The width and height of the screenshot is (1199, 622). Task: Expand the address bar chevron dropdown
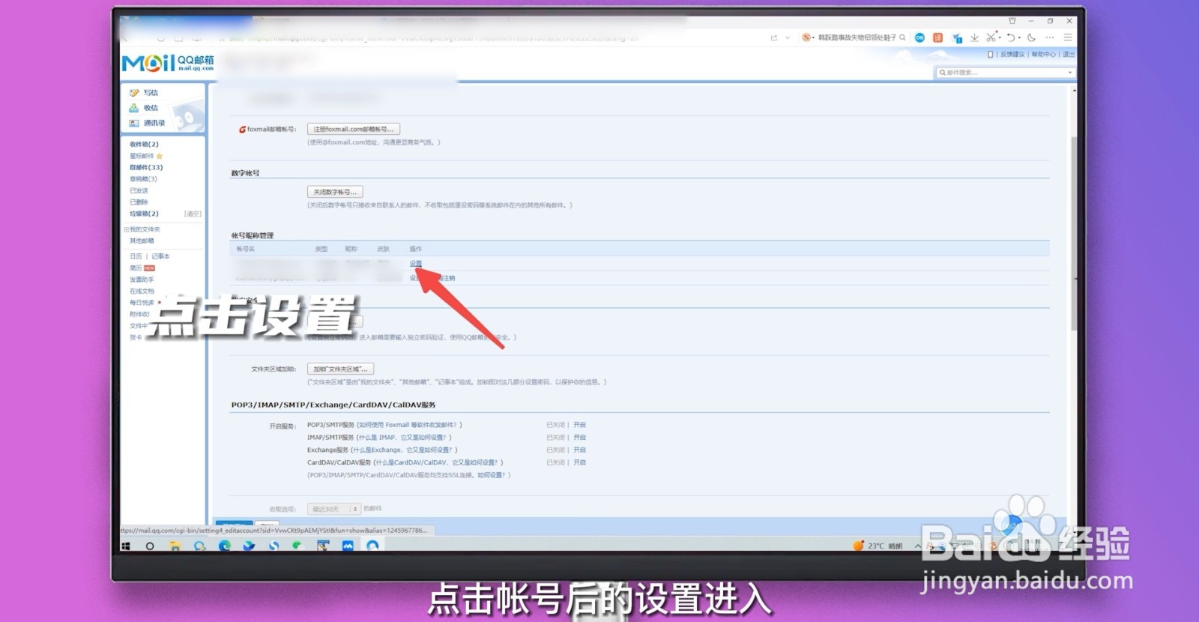(788, 37)
